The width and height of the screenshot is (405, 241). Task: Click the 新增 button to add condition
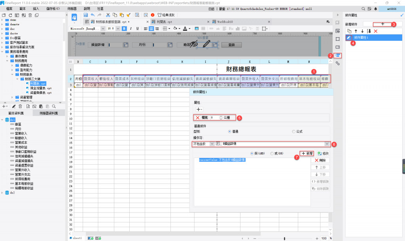point(307,154)
